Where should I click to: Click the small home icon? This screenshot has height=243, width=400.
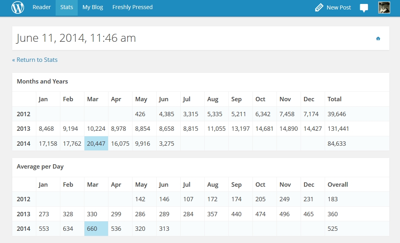(378, 39)
